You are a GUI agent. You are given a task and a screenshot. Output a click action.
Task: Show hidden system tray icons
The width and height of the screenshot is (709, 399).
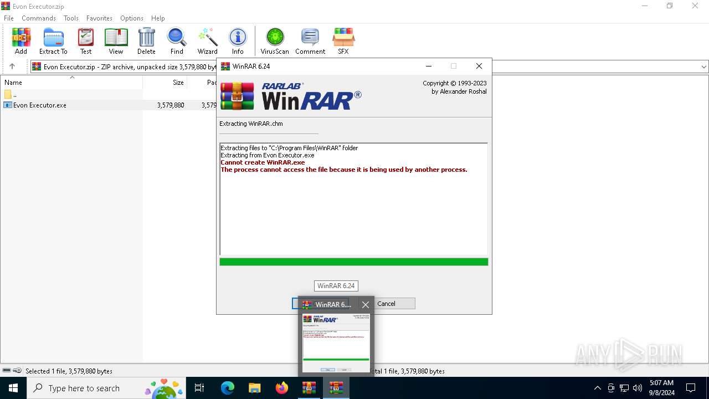[597, 388]
